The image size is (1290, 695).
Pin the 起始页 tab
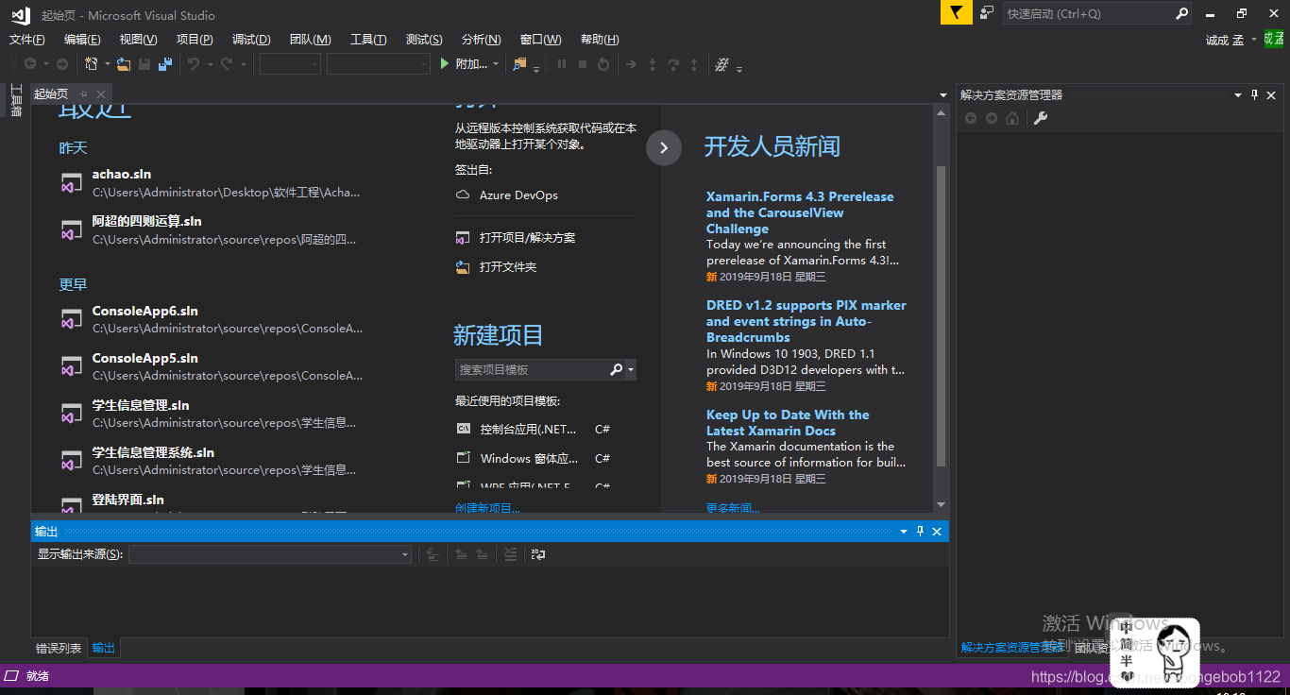(x=83, y=93)
